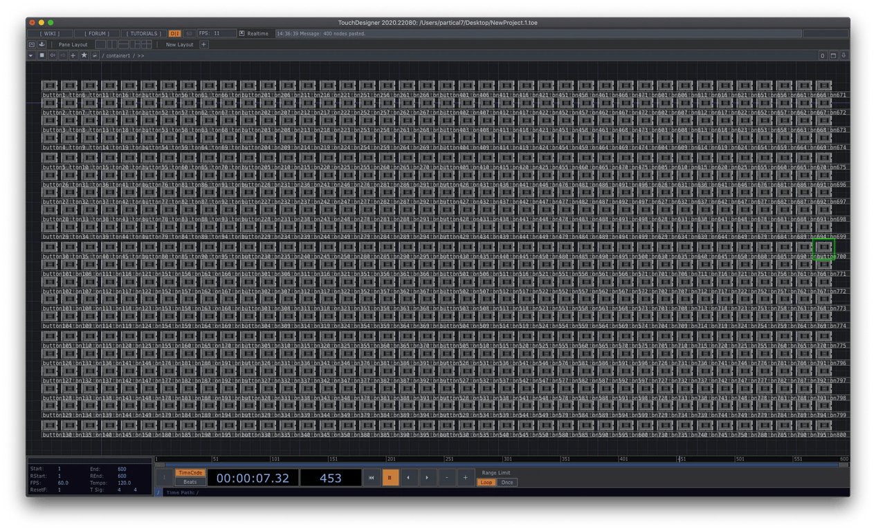Click the timeline range slider bar
The height and width of the screenshot is (531, 876).
502,465
